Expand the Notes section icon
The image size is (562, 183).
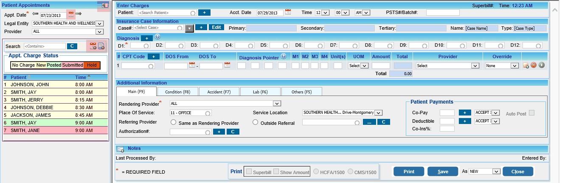[120, 149]
